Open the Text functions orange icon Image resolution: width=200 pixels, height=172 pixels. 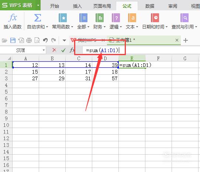click(x=132, y=18)
